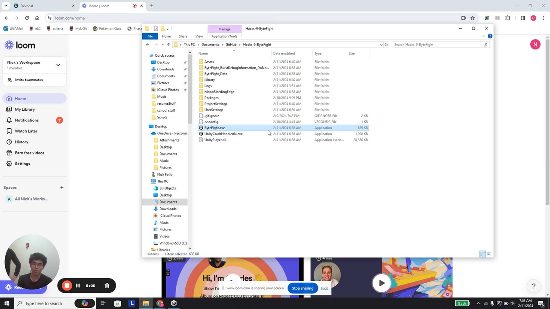This screenshot has height=309, width=550.
Task: Add a new Space with the plus icon
Action: [62, 188]
